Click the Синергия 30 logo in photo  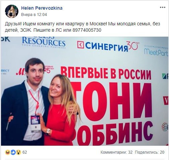coord(108,46)
